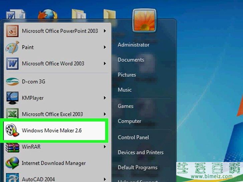Click the Word 2003 program icon
This screenshot has height=182, width=243.
[x=12, y=63]
